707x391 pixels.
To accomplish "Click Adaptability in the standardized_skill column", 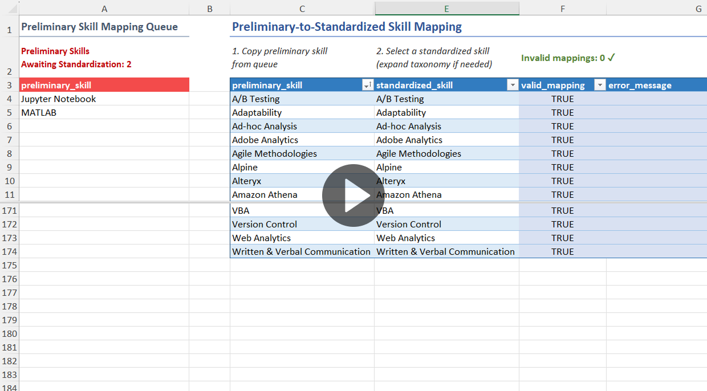I will coord(446,113).
